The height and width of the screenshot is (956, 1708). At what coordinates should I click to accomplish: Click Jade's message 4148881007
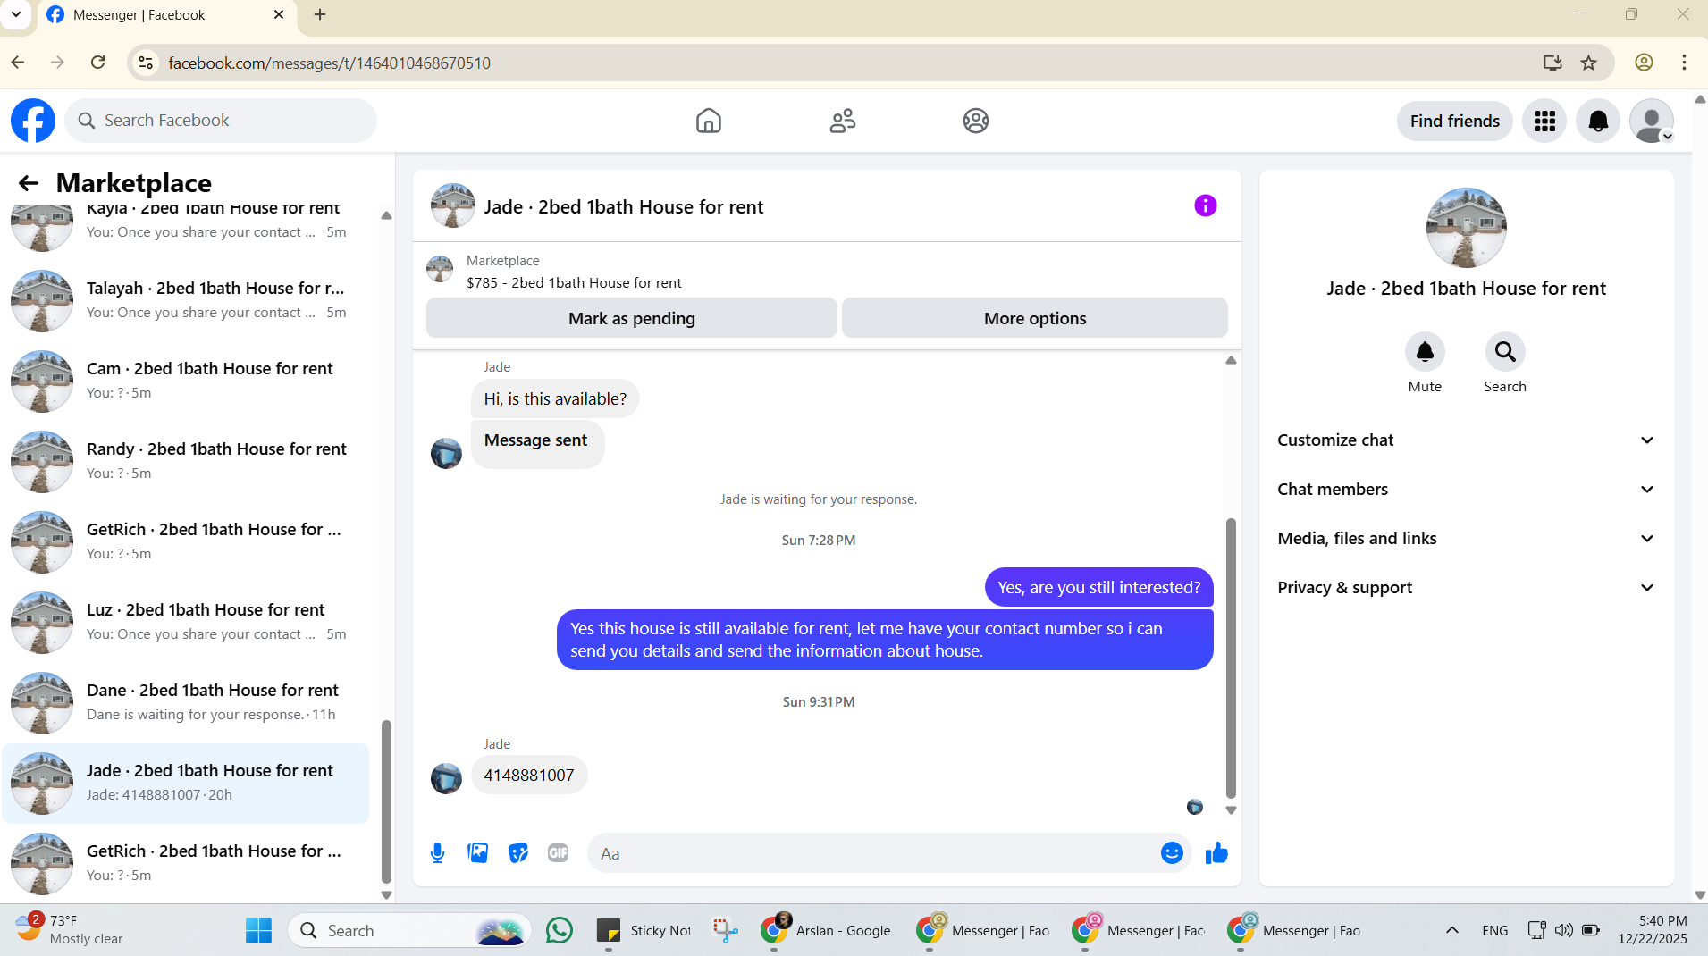coord(529,776)
